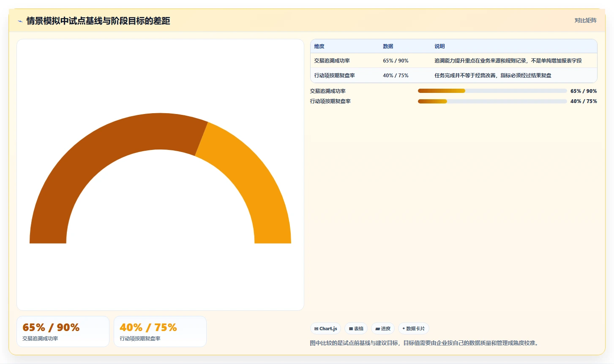Viewport: 614px width, 364px height.
Task: Click the footnote starting 图中比较的是试点前基线
Action: 425,343
